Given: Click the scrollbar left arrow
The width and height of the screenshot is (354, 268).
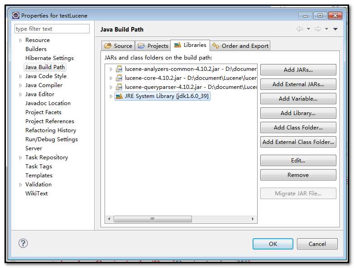Looking at the screenshot, I should tap(109, 219).
